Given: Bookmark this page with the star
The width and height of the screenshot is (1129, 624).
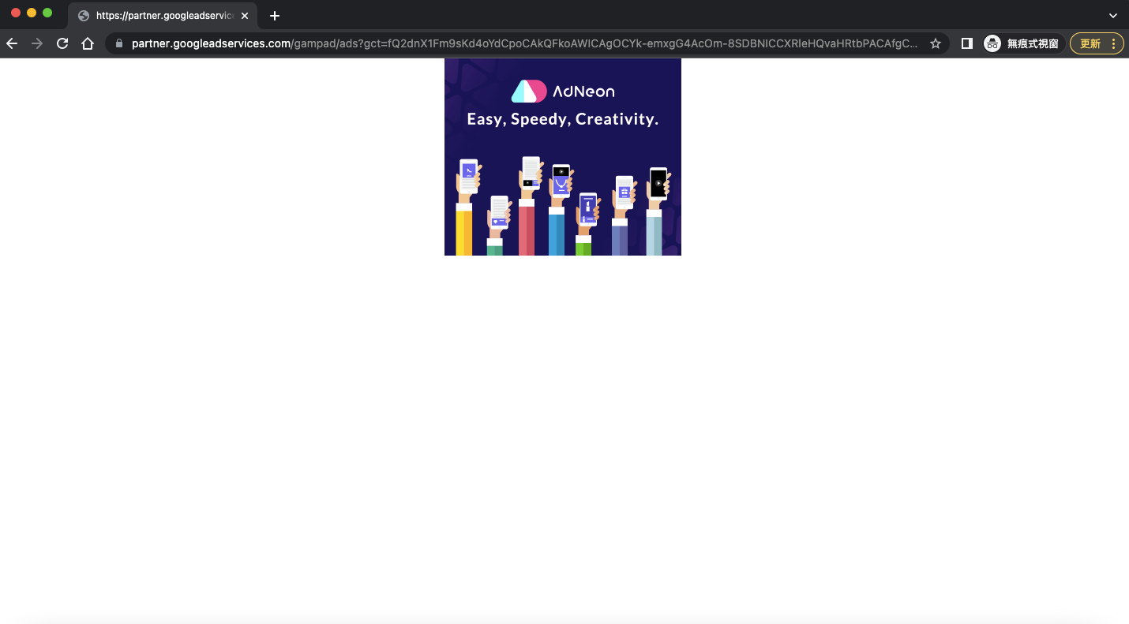Looking at the screenshot, I should [x=936, y=43].
